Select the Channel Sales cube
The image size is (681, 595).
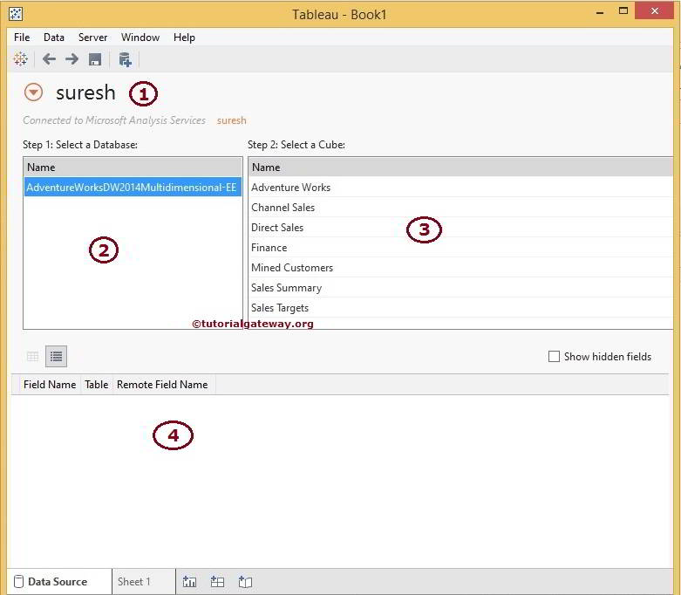coord(460,208)
